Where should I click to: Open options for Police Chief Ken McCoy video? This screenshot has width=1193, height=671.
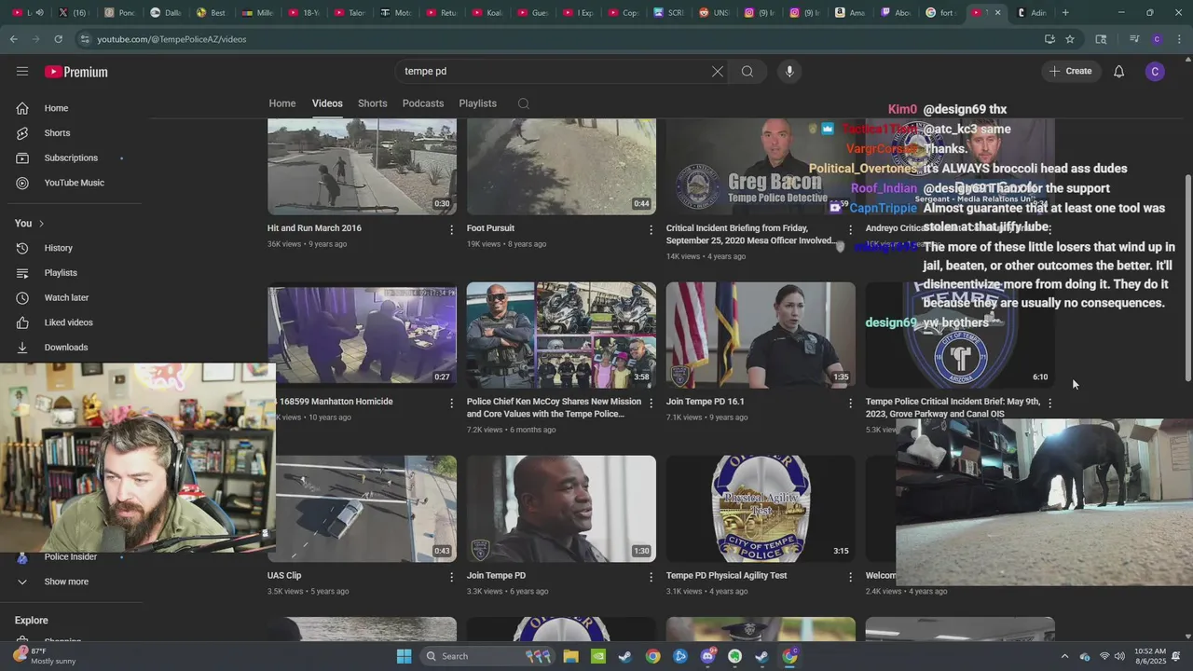click(651, 403)
